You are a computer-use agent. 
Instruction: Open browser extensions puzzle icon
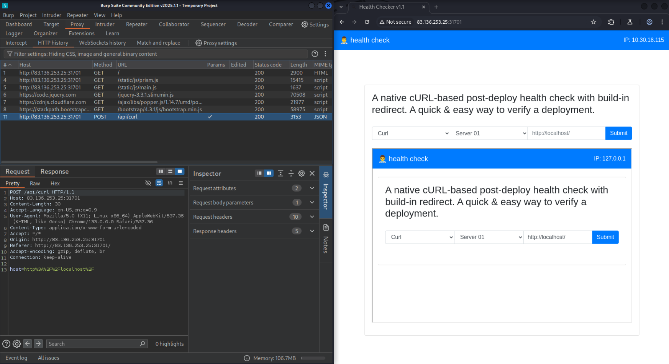[x=611, y=22]
